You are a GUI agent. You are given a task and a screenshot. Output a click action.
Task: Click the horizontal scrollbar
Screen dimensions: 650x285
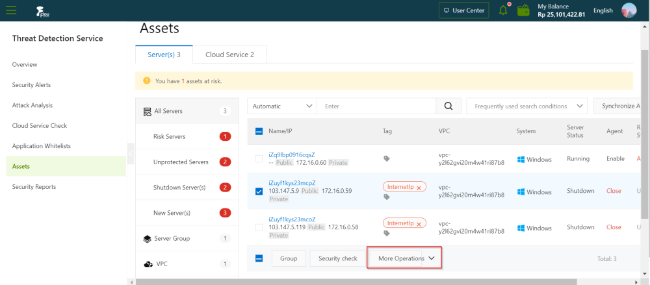[x=356, y=282]
